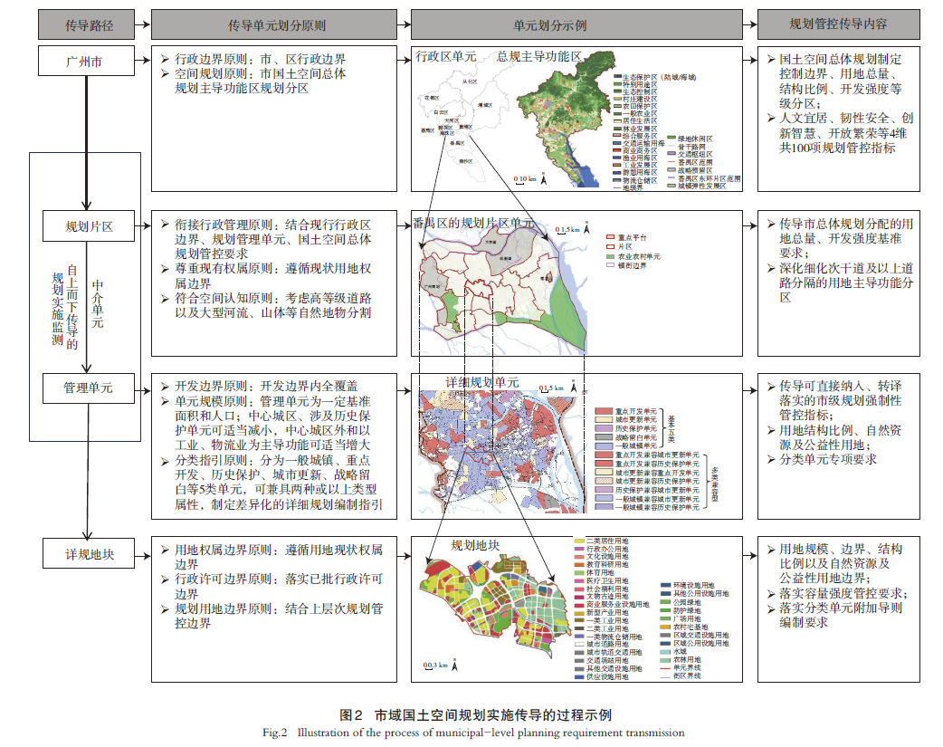This screenshot has width=943, height=747.
Task: Select the 传导路径 header box
Action: click(x=87, y=24)
